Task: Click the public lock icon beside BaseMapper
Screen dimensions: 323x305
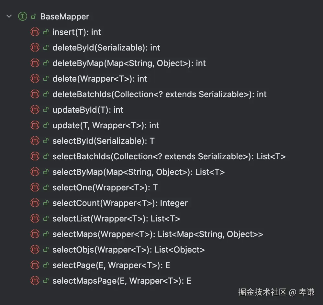Action: coord(33,17)
